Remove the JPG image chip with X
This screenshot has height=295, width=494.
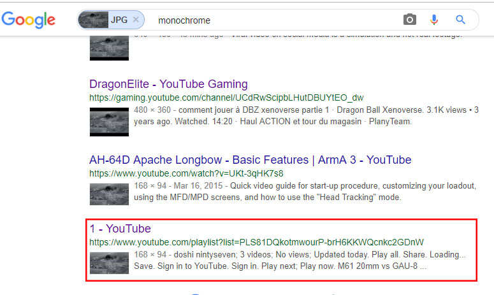click(136, 20)
